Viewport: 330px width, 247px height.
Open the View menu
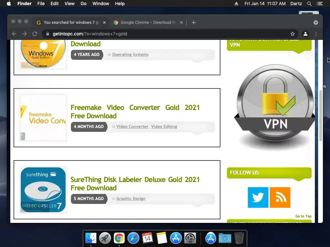click(70, 4)
